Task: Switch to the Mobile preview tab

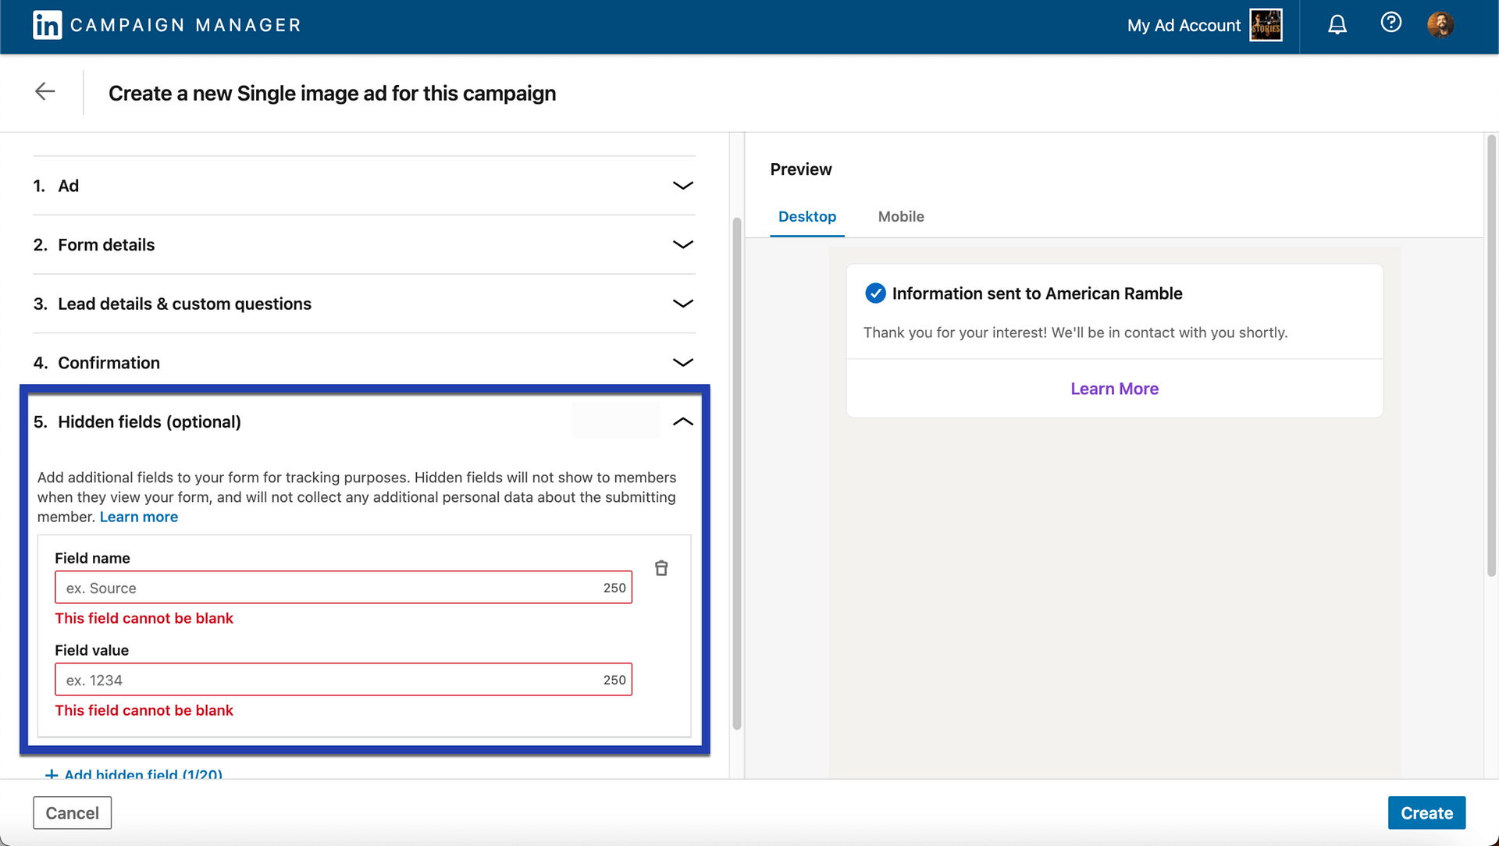Action: (901, 217)
